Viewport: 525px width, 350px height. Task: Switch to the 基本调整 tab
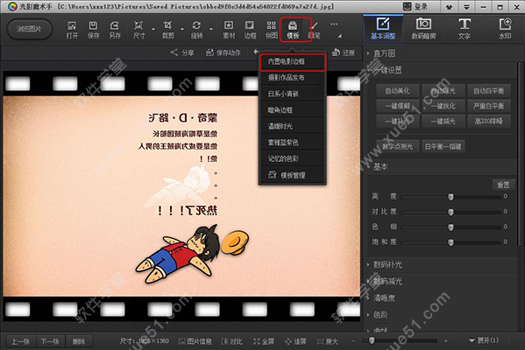point(383,28)
